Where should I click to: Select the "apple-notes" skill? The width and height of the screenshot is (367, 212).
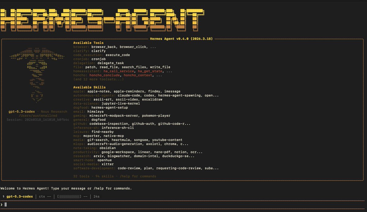tap(98, 91)
